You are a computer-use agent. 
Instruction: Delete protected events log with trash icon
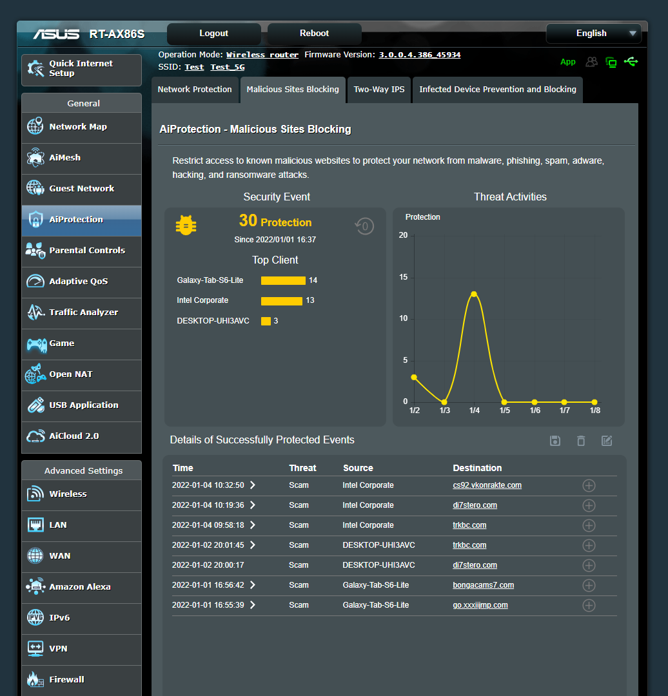[581, 441]
